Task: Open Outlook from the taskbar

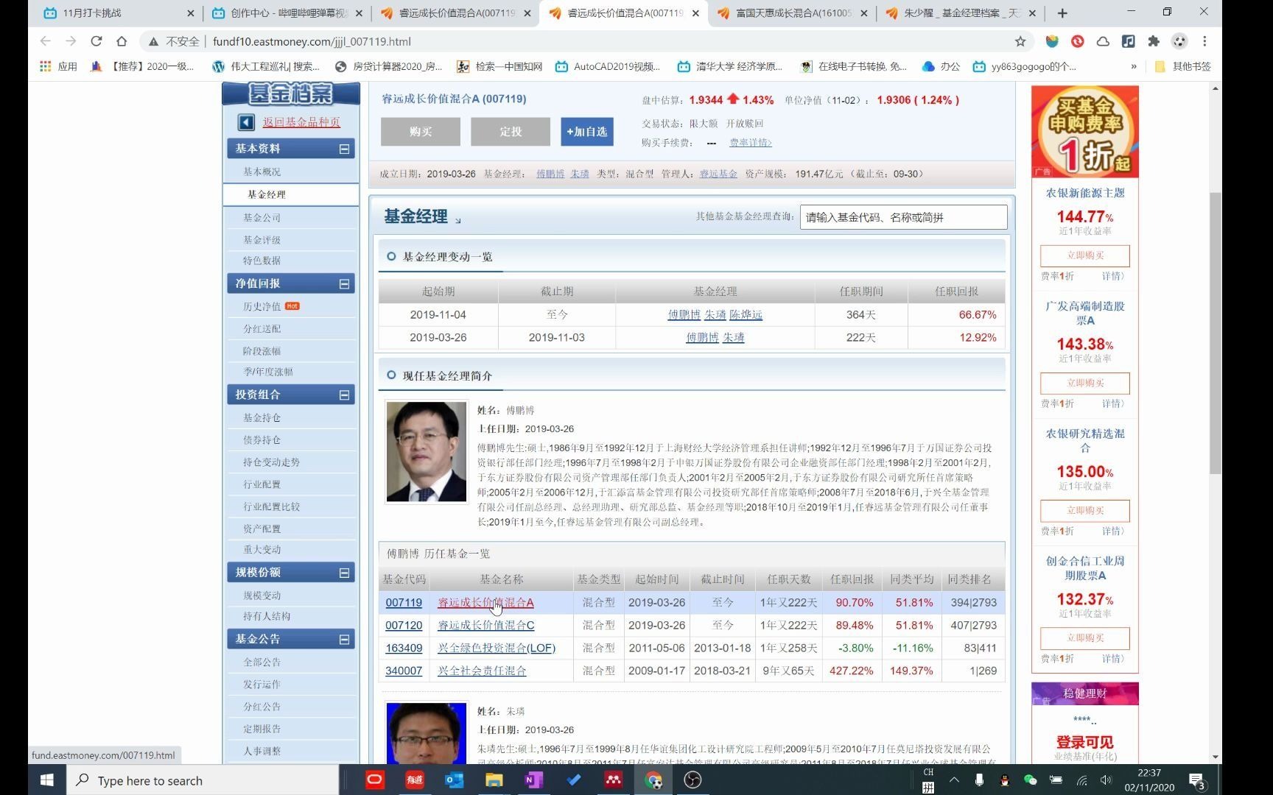Action: pyautogui.click(x=455, y=780)
